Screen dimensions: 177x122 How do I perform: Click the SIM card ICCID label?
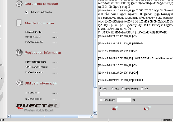[x=34, y=99]
